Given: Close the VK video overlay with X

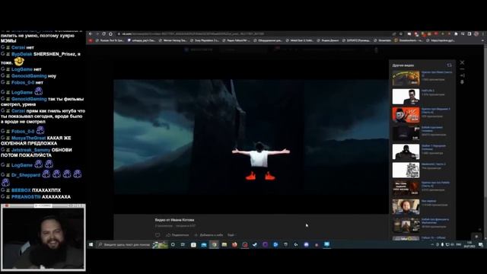Looking at the screenshot, I should 462,62.
